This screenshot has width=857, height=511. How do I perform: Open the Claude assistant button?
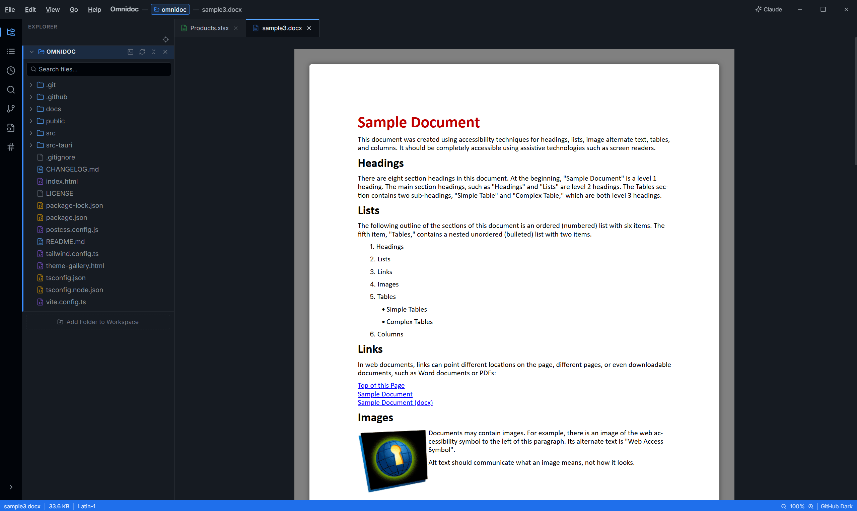[769, 9]
